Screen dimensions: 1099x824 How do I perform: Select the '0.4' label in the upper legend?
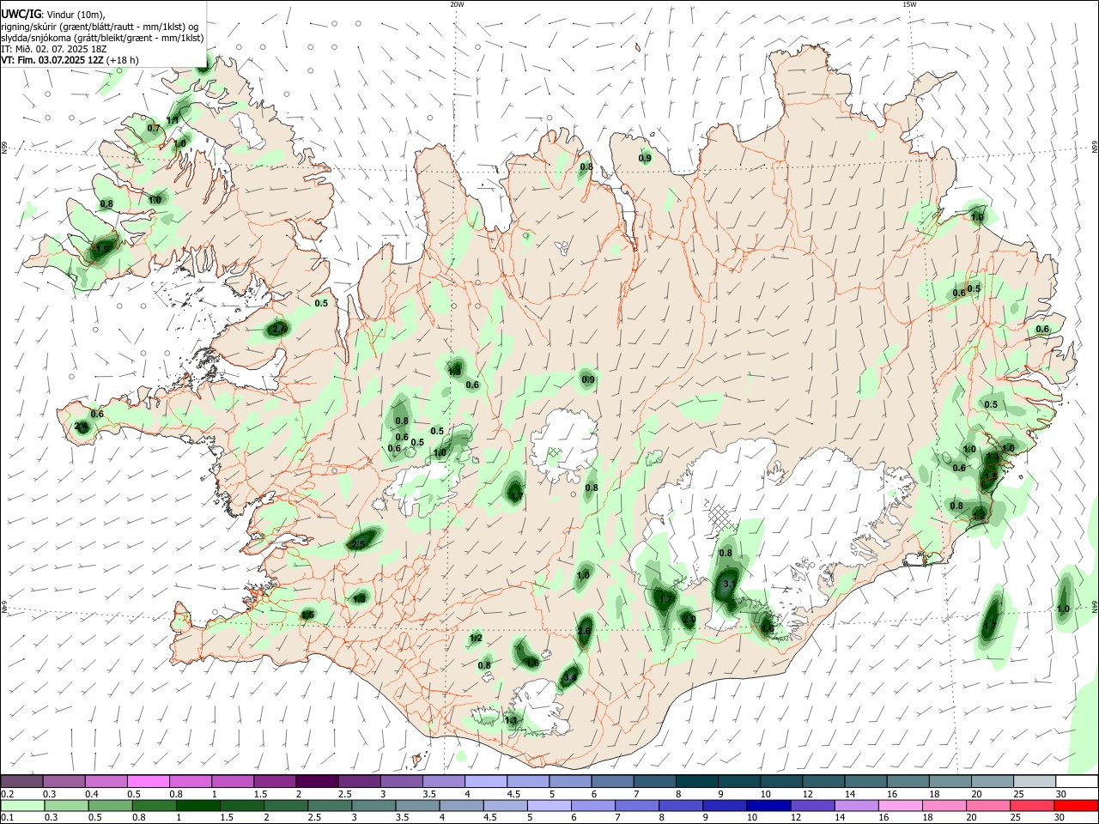[92, 794]
